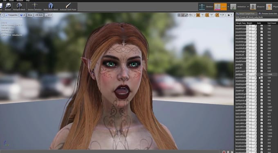The width and height of the screenshot is (278, 153).
Task: Select the translate gizmo in viewport toolbar
Action: 179,15
